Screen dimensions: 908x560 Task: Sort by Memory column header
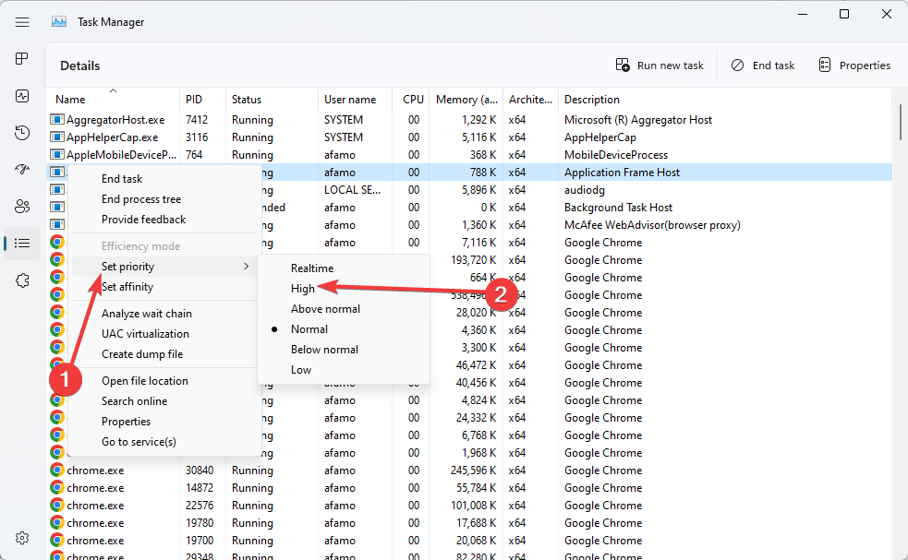pos(466,100)
